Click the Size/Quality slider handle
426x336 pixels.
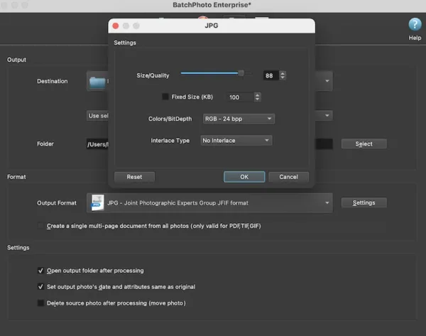(241, 73)
